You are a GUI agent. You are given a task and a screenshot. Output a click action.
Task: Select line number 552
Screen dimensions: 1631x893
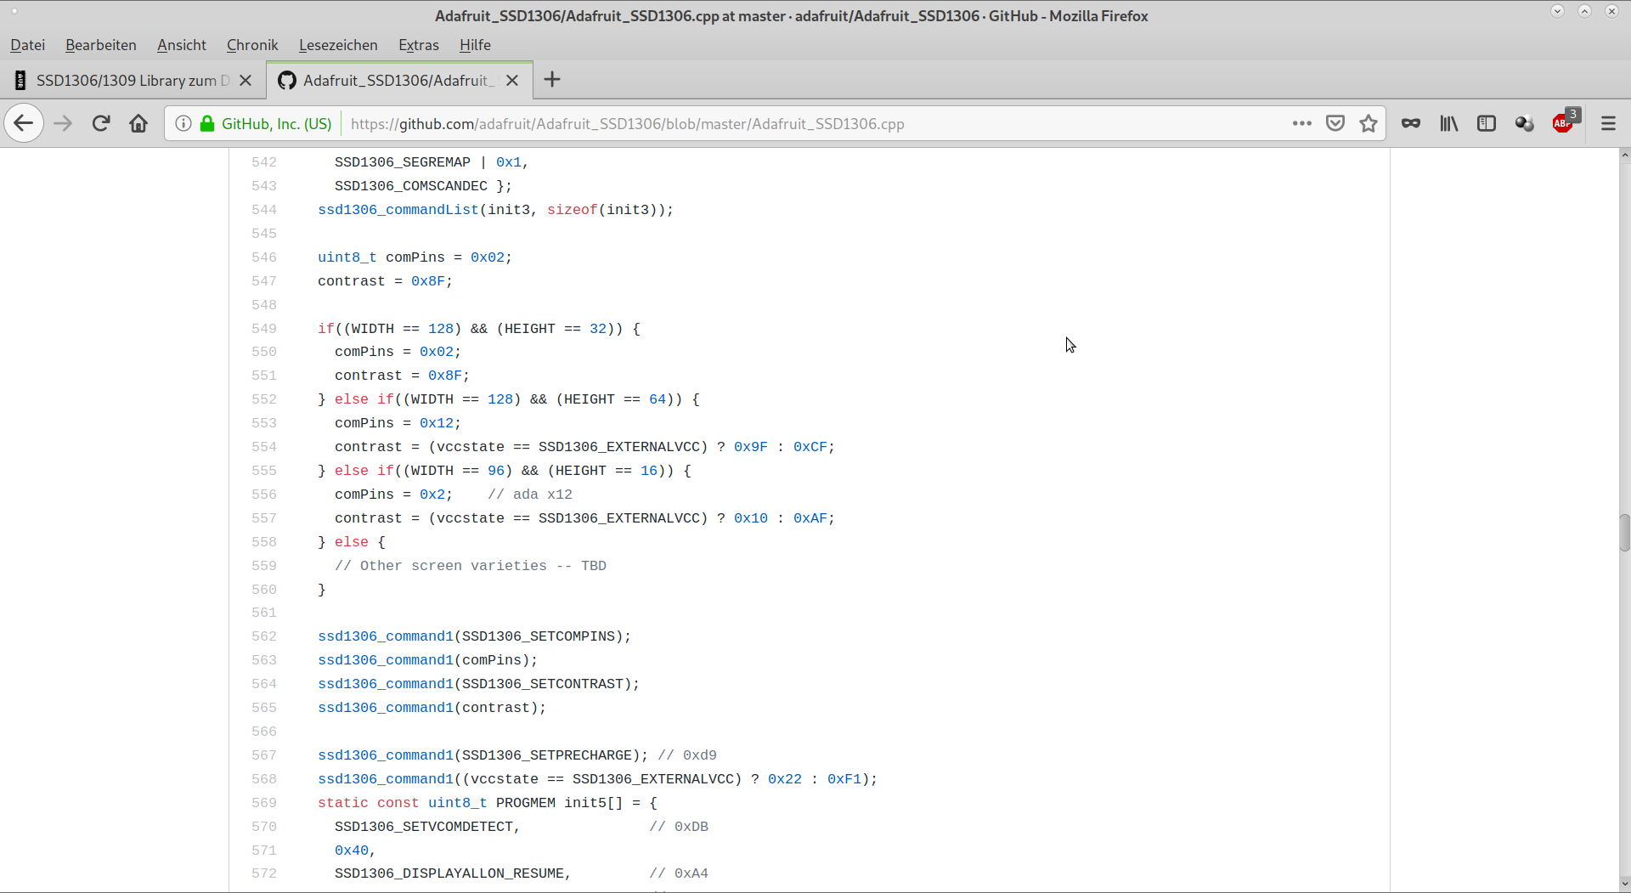[x=264, y=399]
